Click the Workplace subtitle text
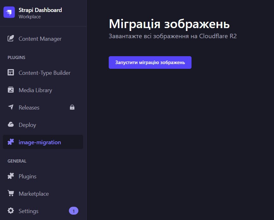The image size is (274, 220). (30, 17)
